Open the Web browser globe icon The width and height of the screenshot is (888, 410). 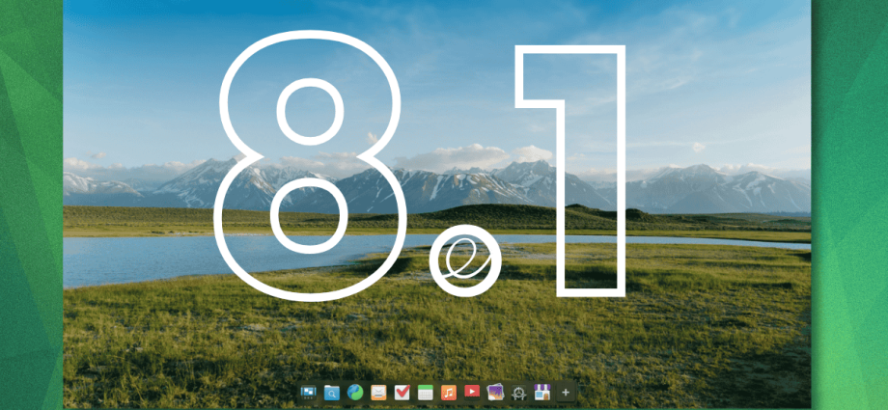(x=355, y=392)
